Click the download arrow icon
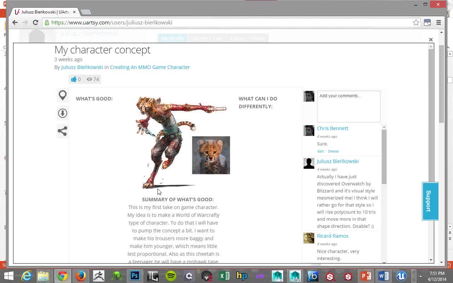This screenshot has width=453, height=283. click(63, 113)
